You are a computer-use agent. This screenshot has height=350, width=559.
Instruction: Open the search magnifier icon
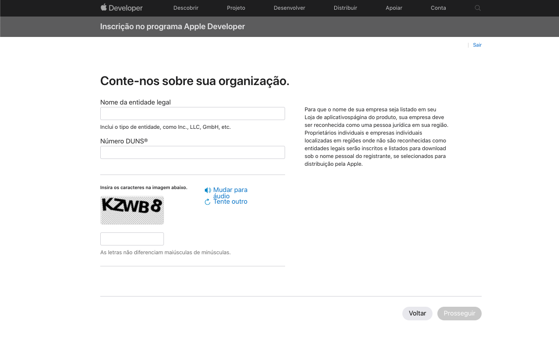pos(477,8)
